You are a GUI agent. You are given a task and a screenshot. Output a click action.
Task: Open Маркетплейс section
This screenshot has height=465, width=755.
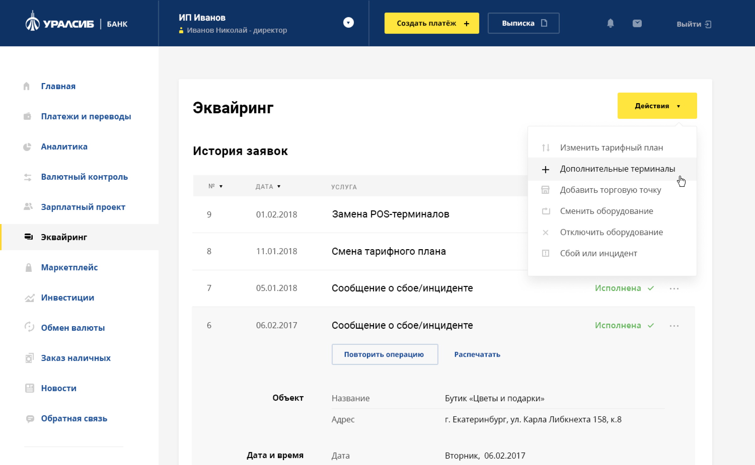click(x=69, y=267)
